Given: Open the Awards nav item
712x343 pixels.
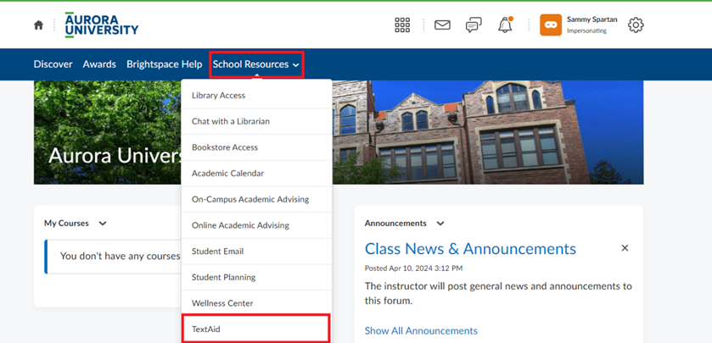Looking at the screenshot, I should (x=99, y=64).
